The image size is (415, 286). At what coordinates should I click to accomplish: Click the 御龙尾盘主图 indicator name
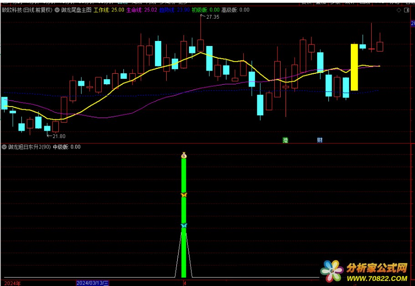76,10
